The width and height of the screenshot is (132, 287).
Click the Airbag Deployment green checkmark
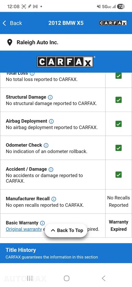(119, 124)
